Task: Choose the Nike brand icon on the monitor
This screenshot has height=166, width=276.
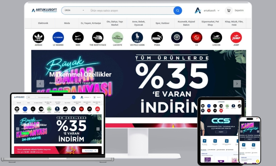Action: click(x=78, y=37)
